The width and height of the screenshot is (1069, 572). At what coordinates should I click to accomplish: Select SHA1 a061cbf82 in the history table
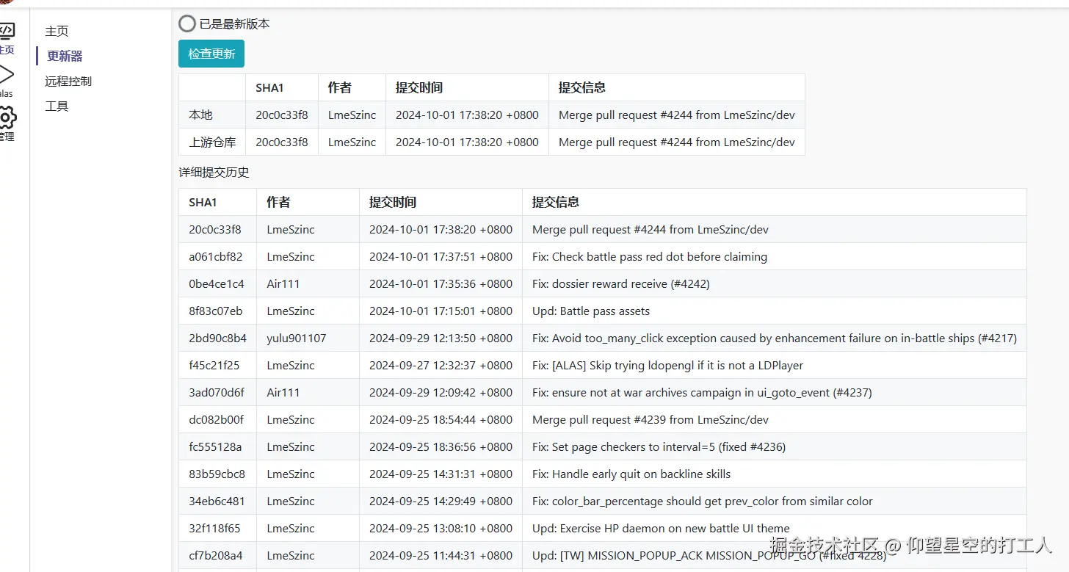coord(216,256)
